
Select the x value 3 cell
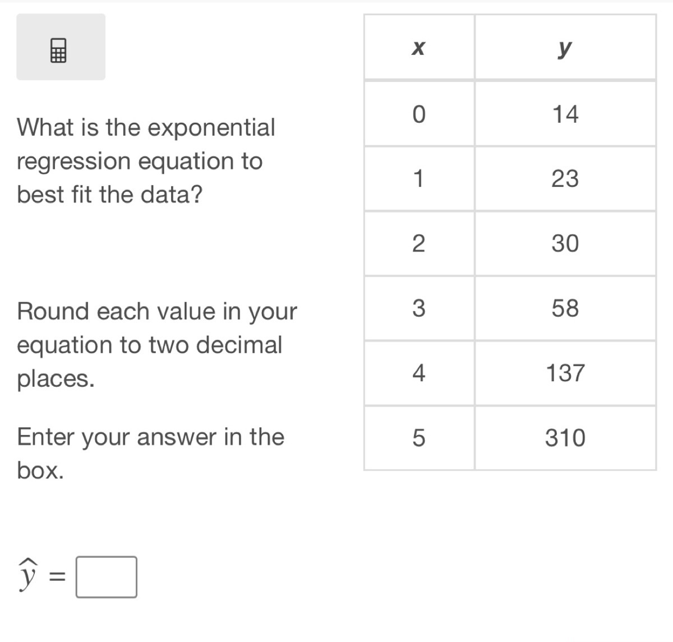point(418,308)
